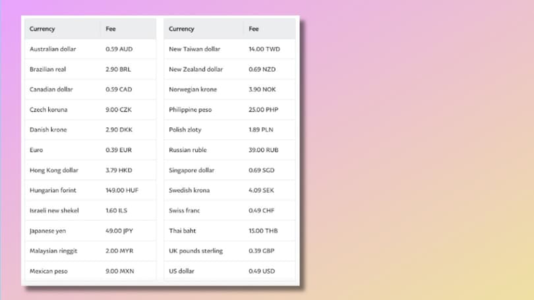Viewport: 534px width, 300px height.
Task: Select the 0.39 EUR fee value
Action: (x=119, y=150)
